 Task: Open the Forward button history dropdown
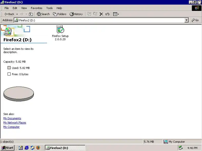point(26,14)
